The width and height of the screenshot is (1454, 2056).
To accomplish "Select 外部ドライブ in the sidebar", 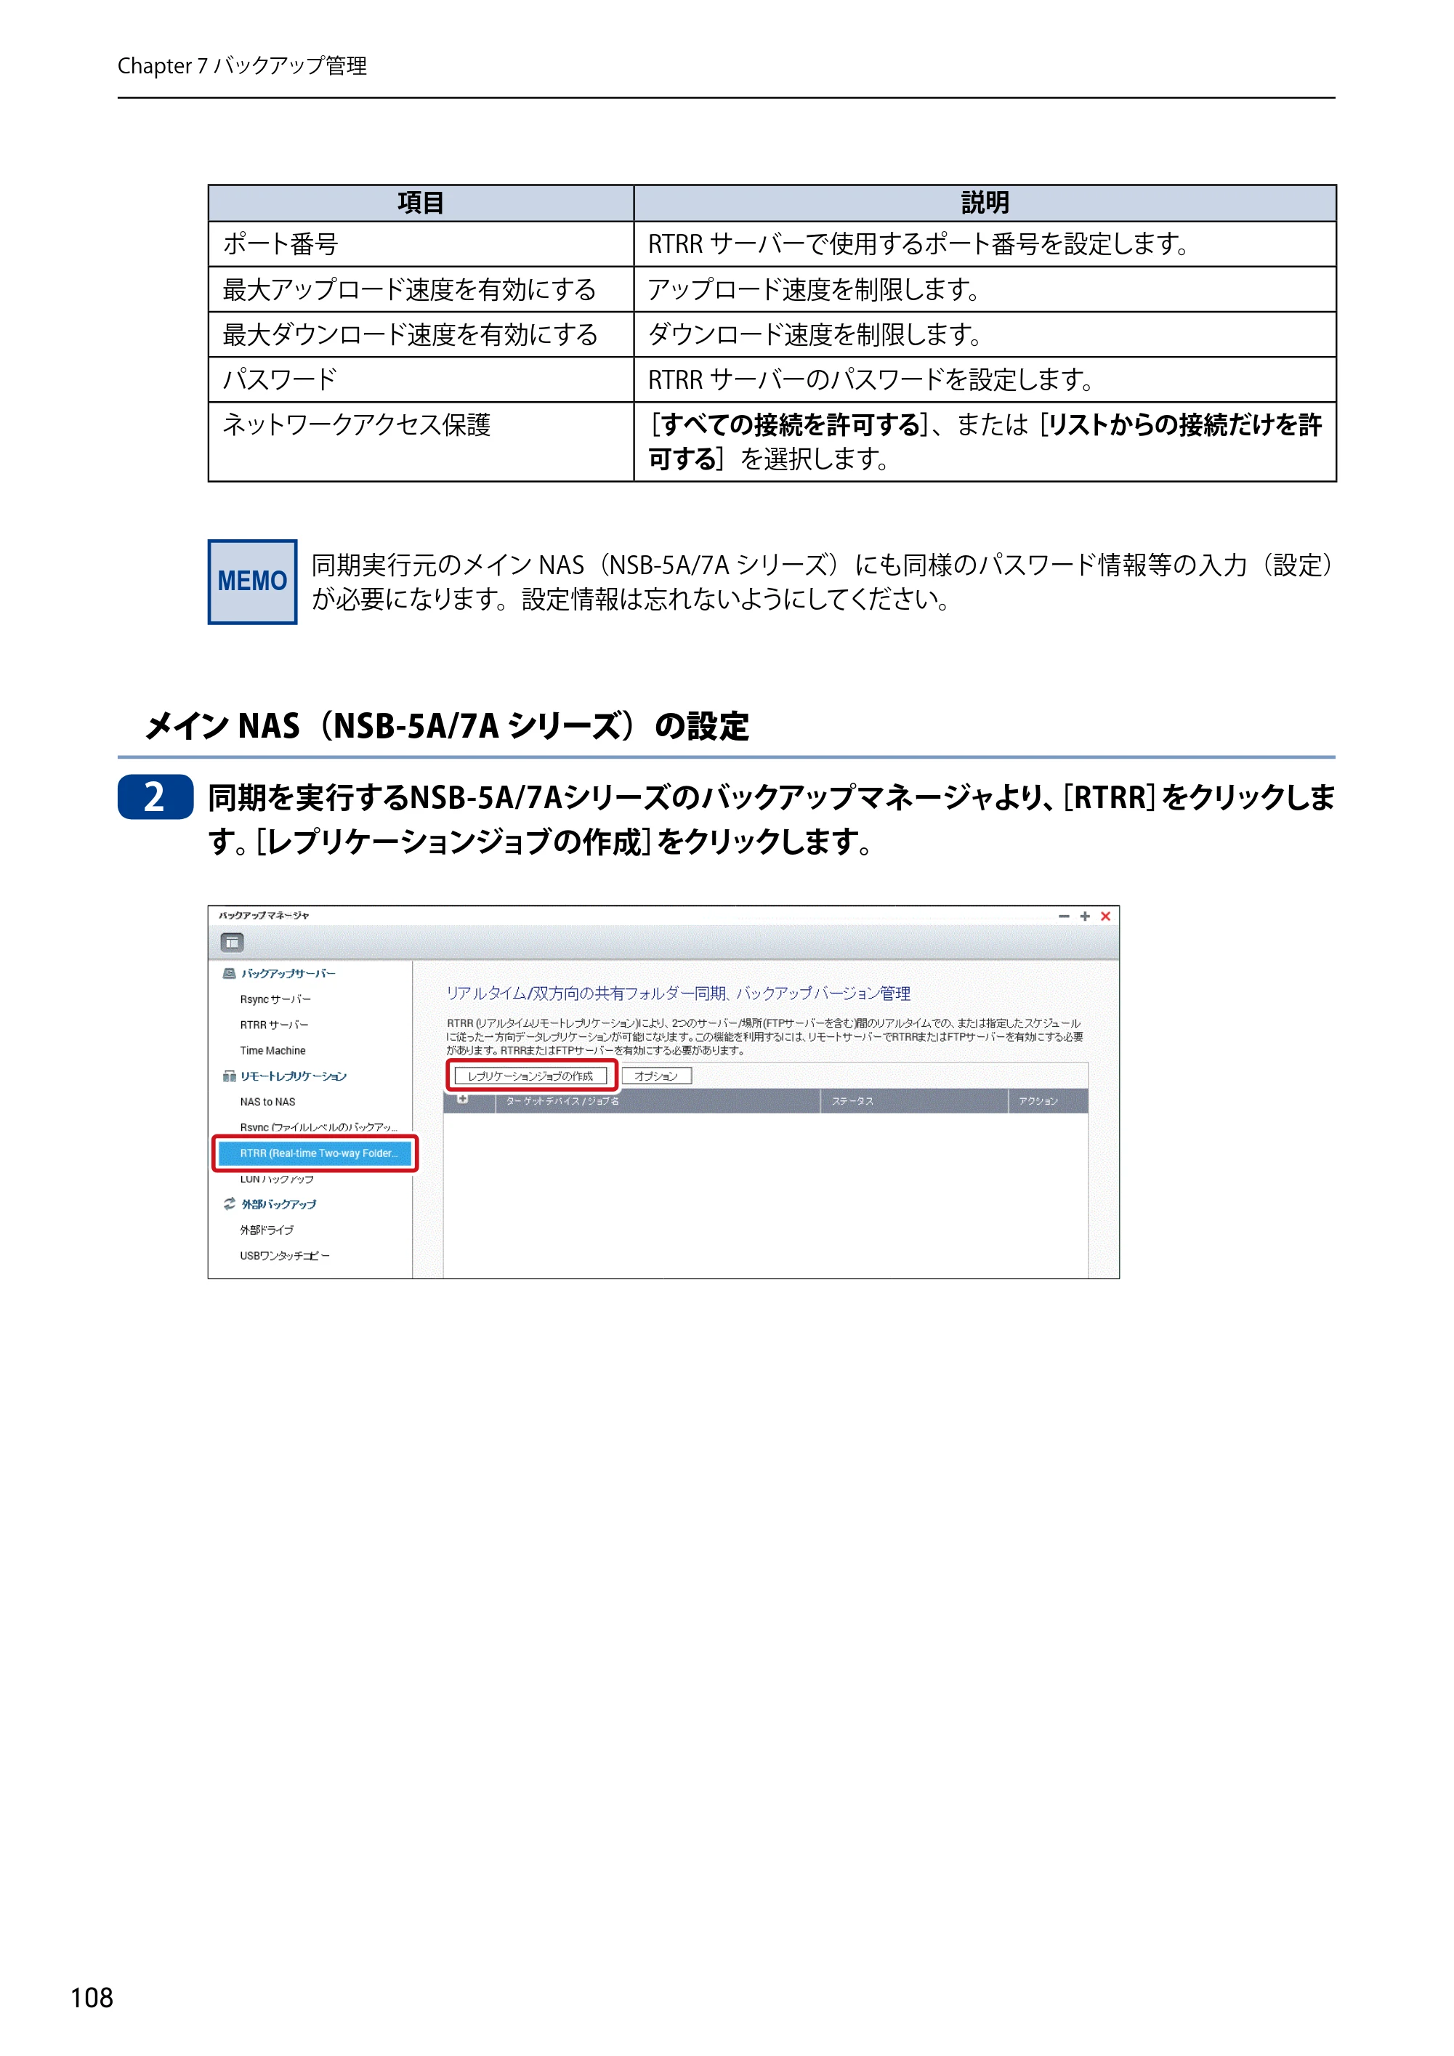I will coord(266,1230).
